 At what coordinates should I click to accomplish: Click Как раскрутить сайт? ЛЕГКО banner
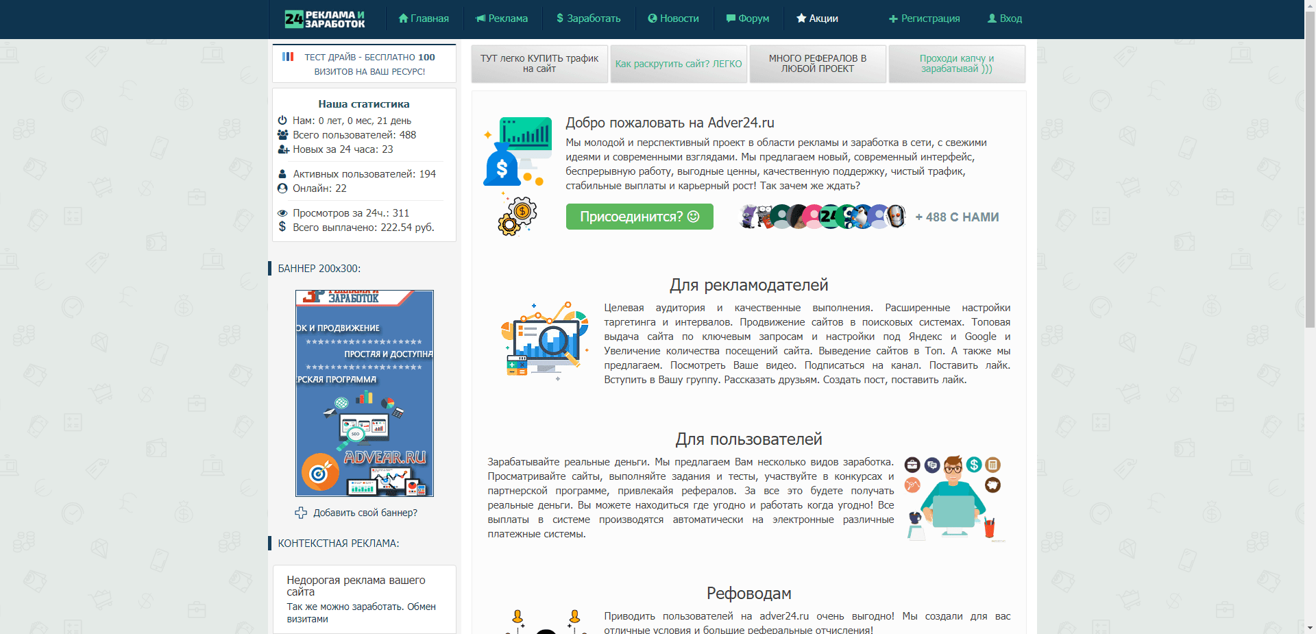pyautogui.click(x=678, y=64)
